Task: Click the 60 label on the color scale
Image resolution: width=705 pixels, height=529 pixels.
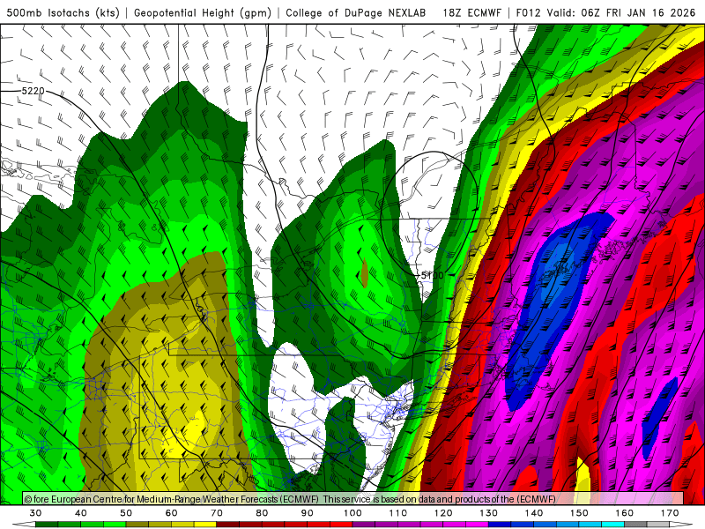Action: pos(171,513)
